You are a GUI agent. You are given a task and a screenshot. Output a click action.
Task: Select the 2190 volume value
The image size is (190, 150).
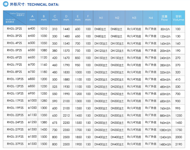[178, 144]
